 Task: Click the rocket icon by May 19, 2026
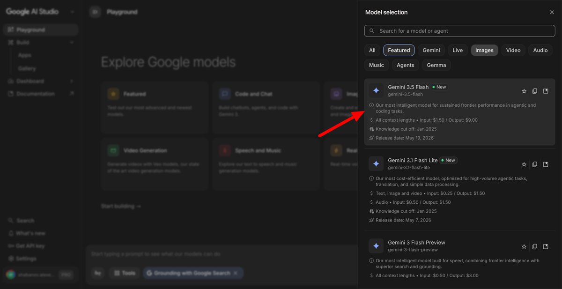pos(371,138)
